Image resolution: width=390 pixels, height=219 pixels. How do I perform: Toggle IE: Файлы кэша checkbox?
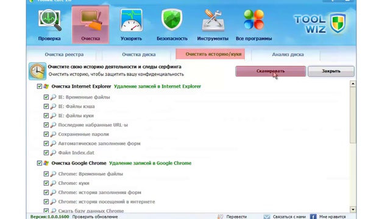coord(46,106)
